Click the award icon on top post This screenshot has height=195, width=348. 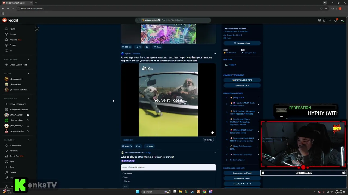coord(147,47)
